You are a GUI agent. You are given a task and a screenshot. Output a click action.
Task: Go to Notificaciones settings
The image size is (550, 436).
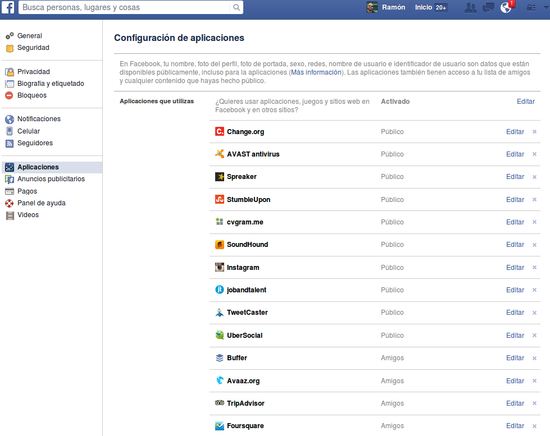coord(39,119)
